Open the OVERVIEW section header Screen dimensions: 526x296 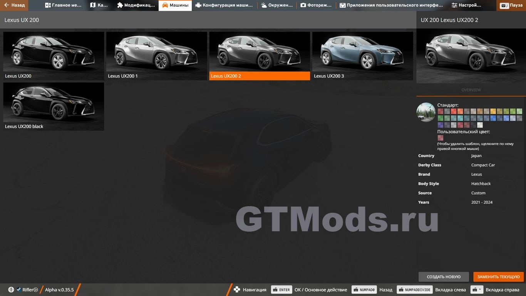click(x=471, y=90)
